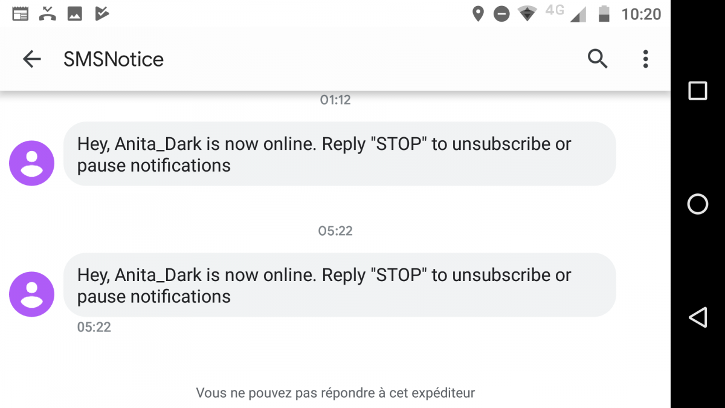Select the Anita_Dark message under the 01:12 timestamp
Screen dimensions: 725x408
tap(339, 154)
